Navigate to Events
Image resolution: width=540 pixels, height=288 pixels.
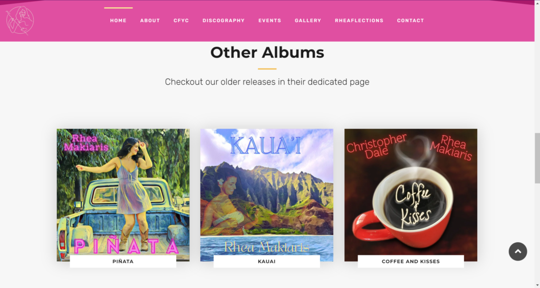(269, 21)
